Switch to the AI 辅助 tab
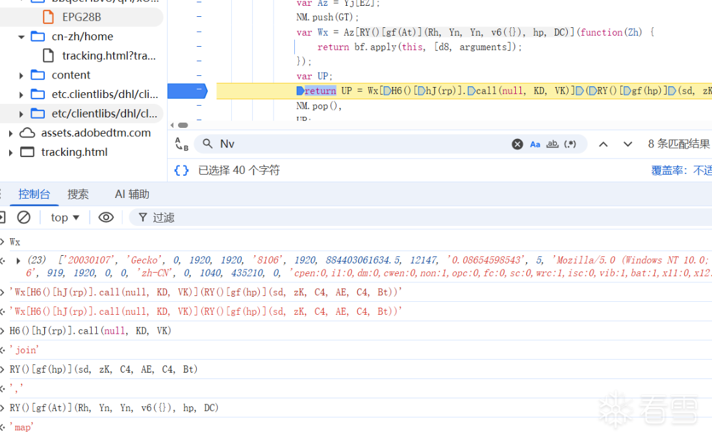 pos(132,194)
